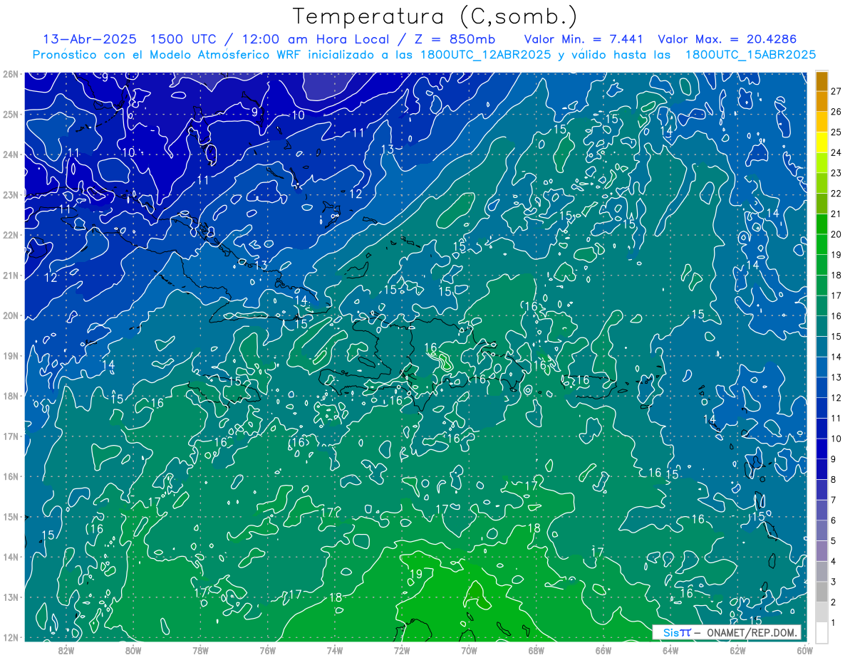Click the '14N' latitude label
Viewport: 855px width, 660px height.
tap(11, 557)
